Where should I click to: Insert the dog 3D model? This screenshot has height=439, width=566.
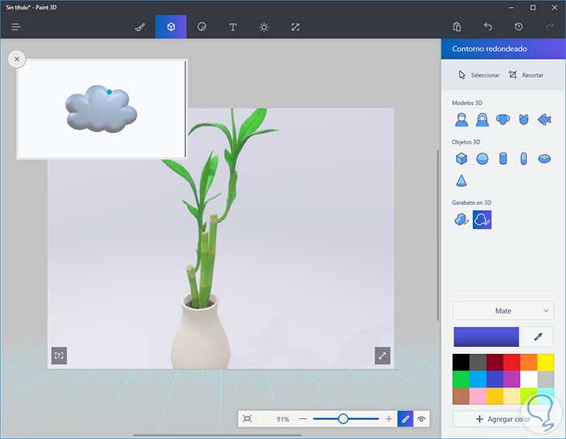[503, 119]
